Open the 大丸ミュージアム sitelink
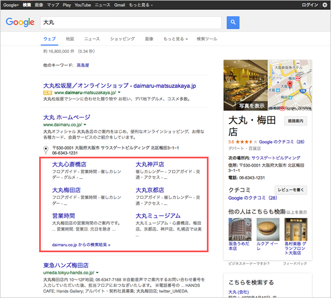This screenshot has width=331, height=298. tap(158, 216)
